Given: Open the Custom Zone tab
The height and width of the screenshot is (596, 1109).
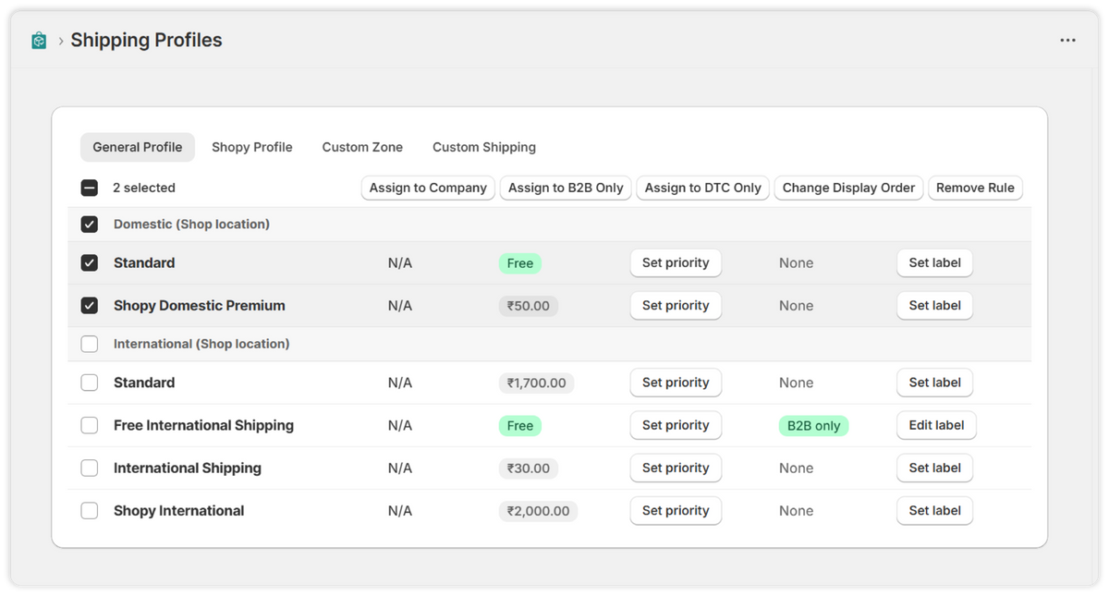Looking at the screenshot, I should [x=362, y=147].
